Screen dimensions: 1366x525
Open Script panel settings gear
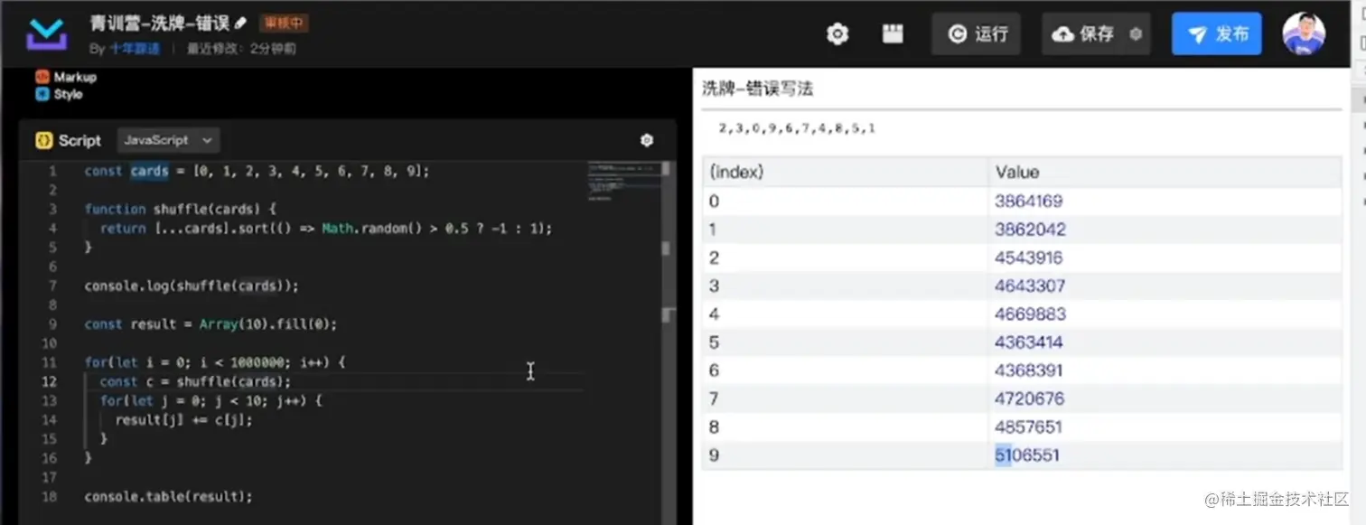tap(646, 140)
